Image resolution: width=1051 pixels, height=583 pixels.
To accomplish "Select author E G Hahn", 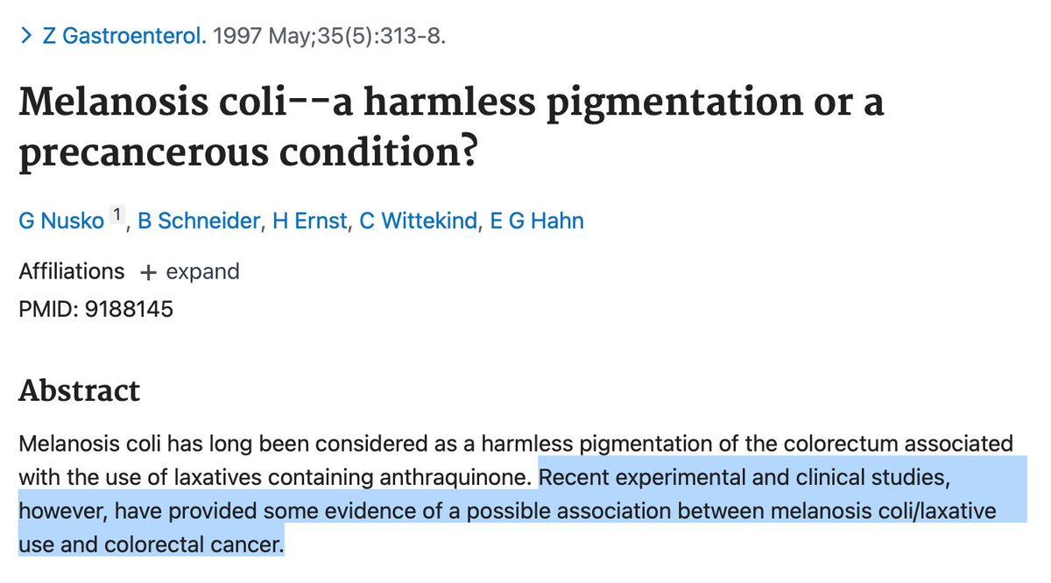I will [x=537, y=221].
